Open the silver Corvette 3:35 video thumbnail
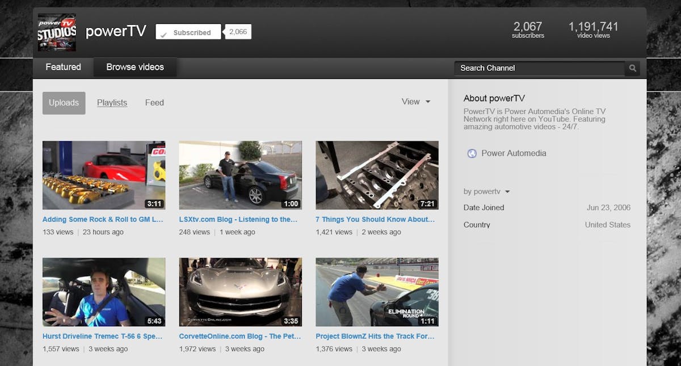 240,292
